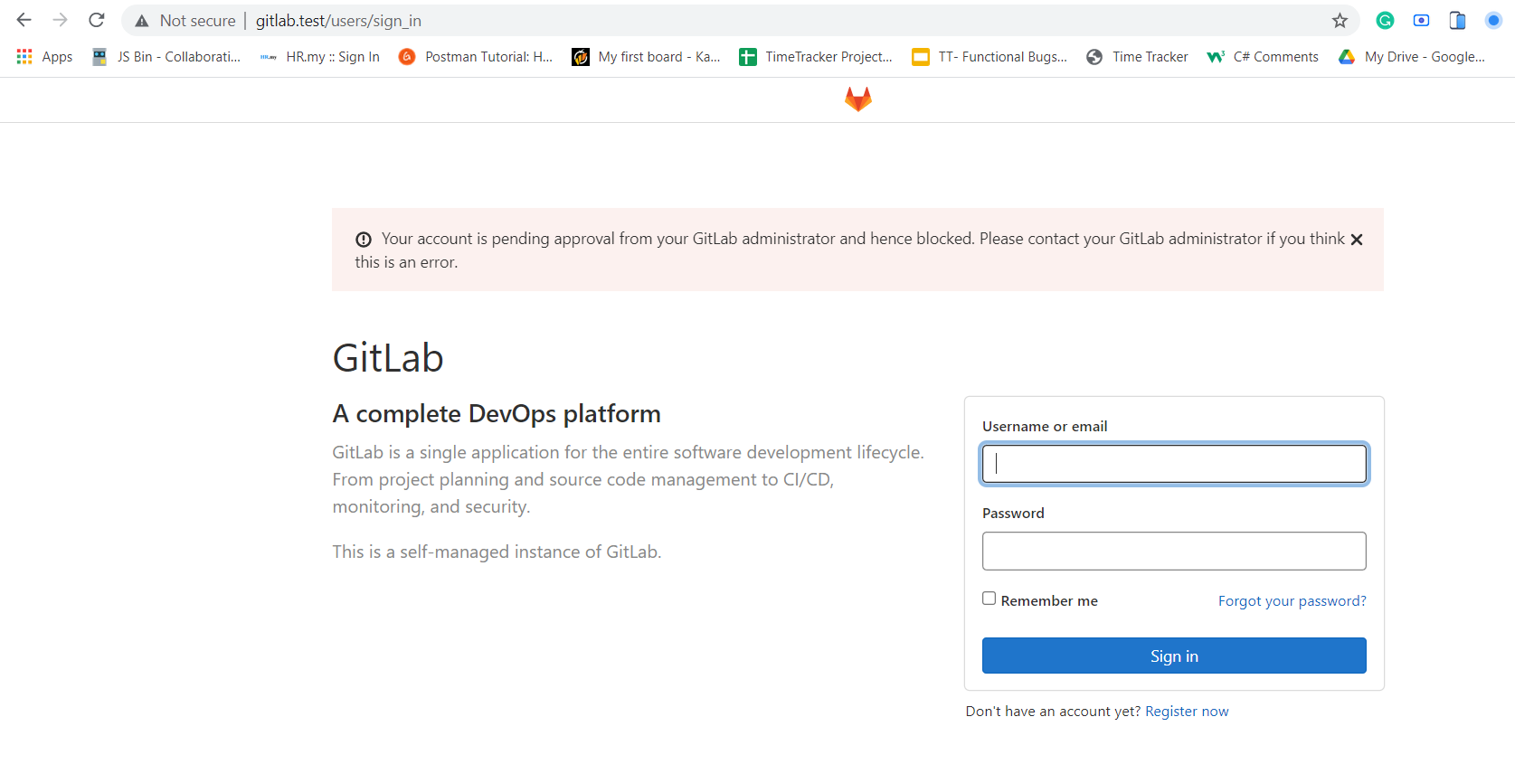Click the GitLab fox logo
Image resolution: width=1515 pixels, height=783 pixels.
pyautogui.click(x=857, y=99)
